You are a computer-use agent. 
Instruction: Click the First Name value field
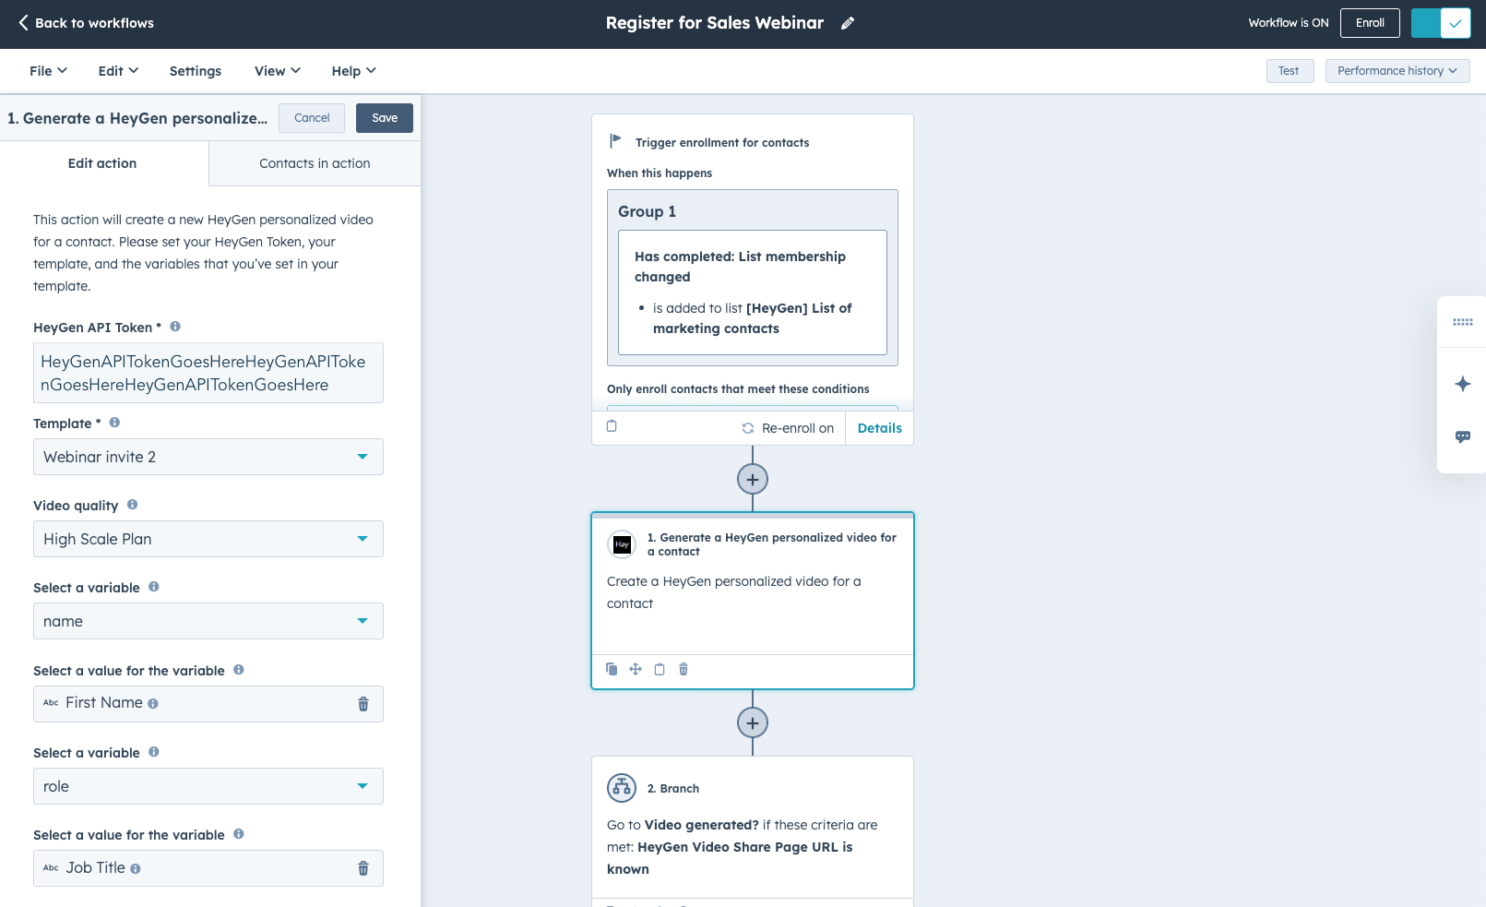208,704
